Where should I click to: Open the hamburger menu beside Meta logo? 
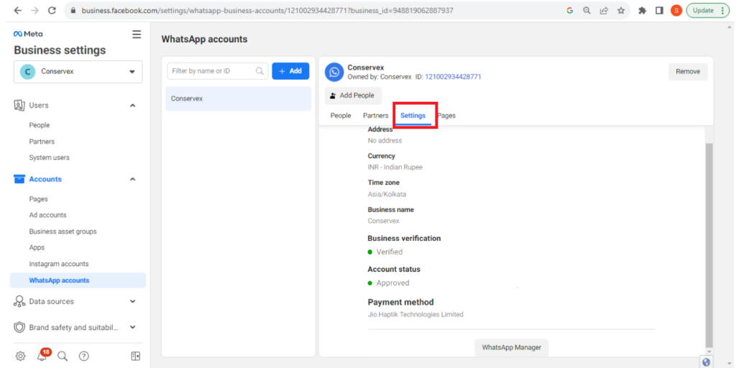point(137,34)
